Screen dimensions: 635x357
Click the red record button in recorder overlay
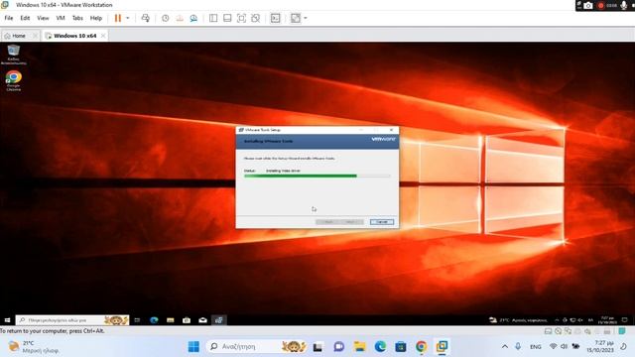click(x=601, y=6)
